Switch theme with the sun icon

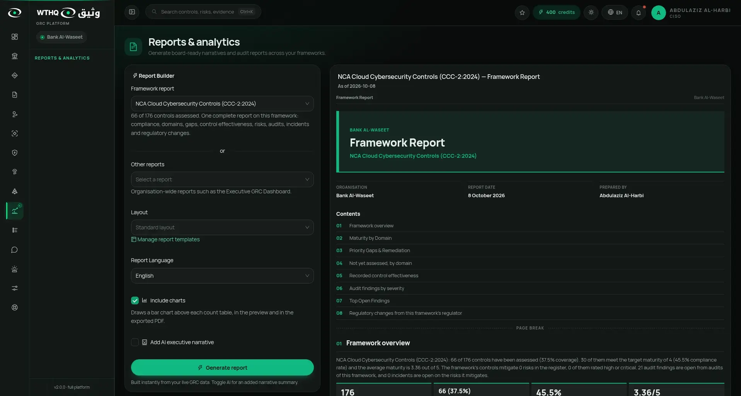pos(591,12)
